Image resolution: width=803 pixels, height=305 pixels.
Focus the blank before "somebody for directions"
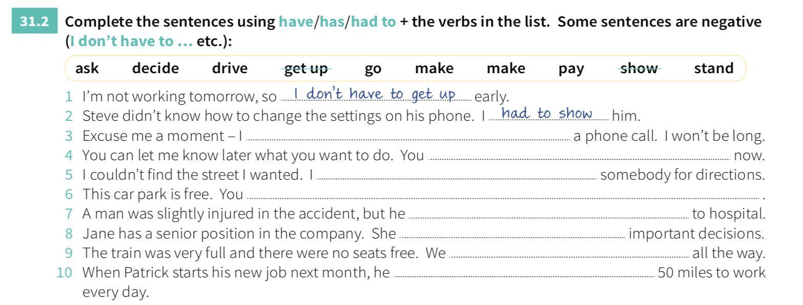point(457,176)
